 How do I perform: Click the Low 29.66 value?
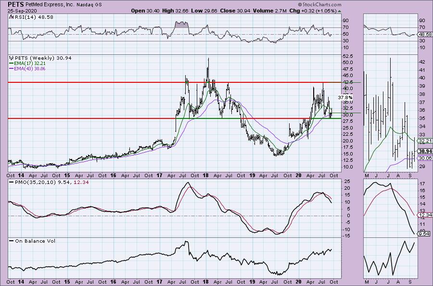click(x=204, y=11)
